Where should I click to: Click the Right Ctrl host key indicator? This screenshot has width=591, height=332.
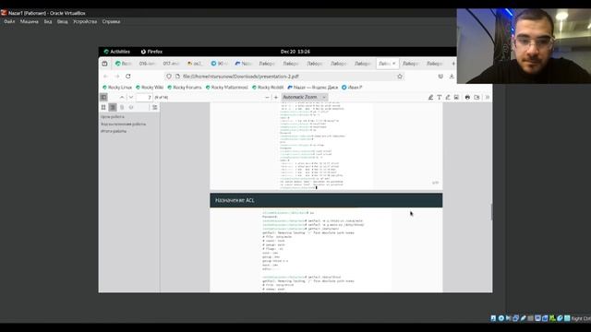pyautogui.click(x=581, y=318)
